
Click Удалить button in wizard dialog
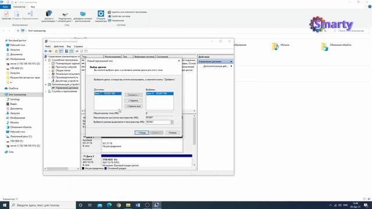tap(133, 100)
